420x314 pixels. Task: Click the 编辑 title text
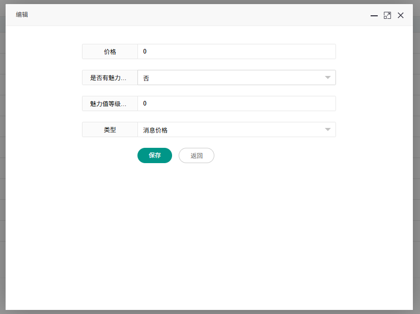click(x=22, y=15)
